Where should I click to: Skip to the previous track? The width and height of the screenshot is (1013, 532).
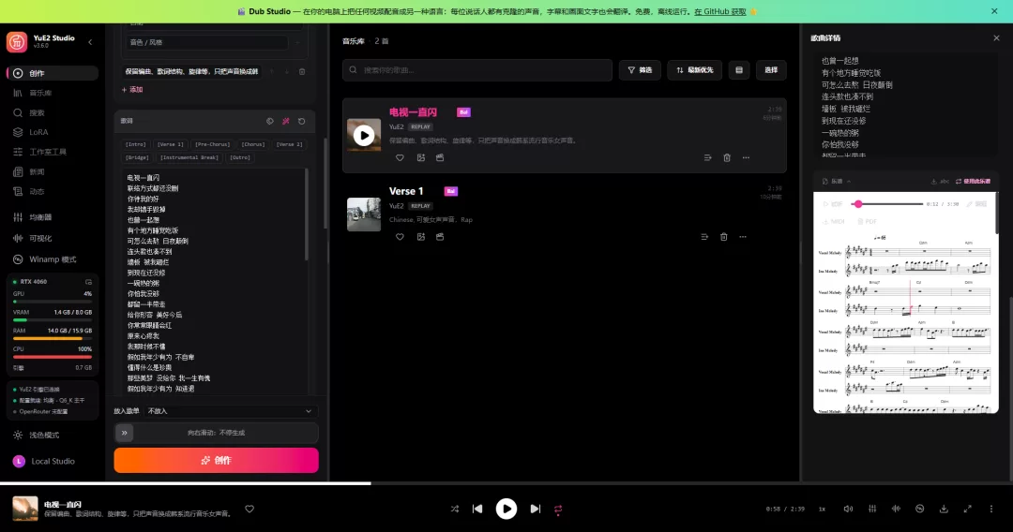point(477,509)
